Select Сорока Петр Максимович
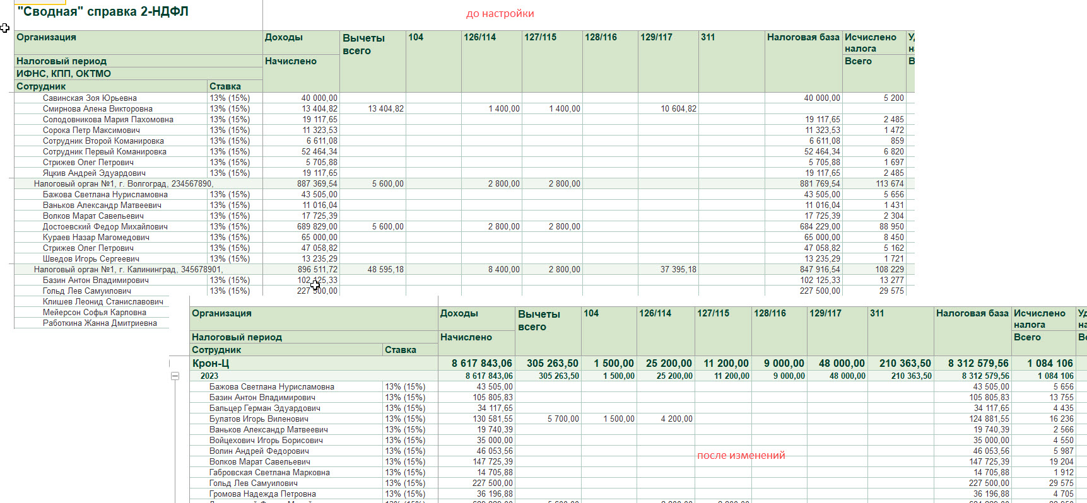The width and height of the screenshot is (1087, 503). [91, 130]
